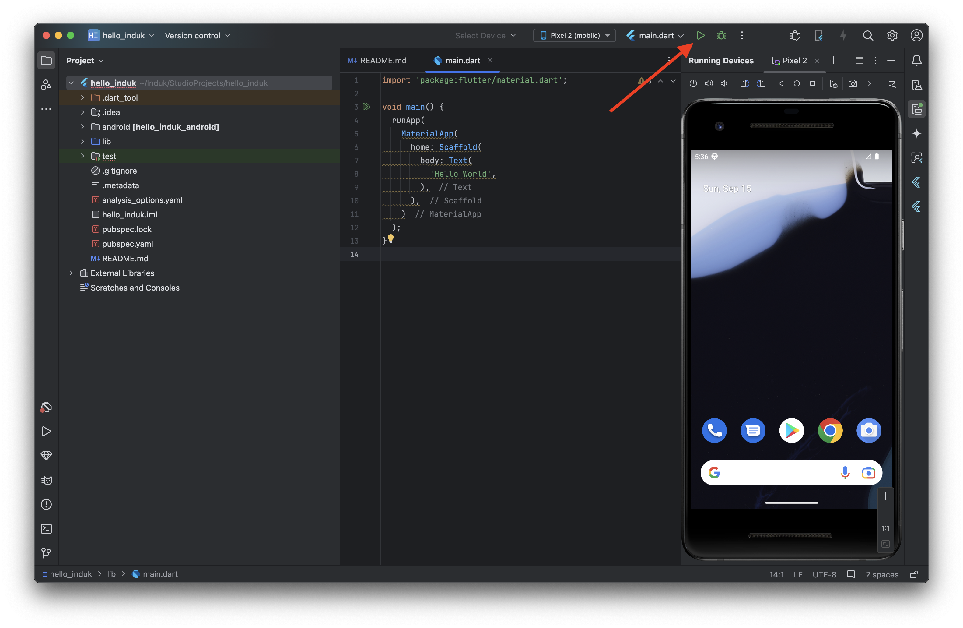Open the Project view mode dropdown

point(85,60)
